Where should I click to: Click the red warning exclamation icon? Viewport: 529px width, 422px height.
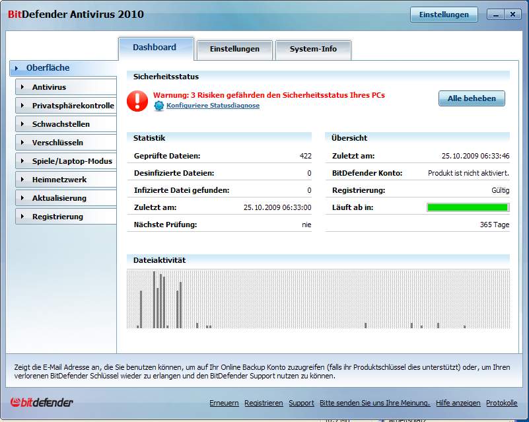[x=137, y=101]
